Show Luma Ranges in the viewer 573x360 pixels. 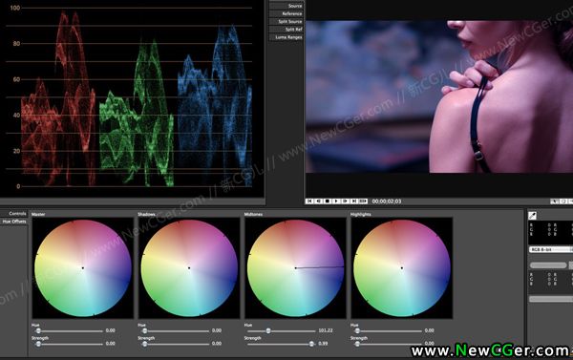coord(286,37)
